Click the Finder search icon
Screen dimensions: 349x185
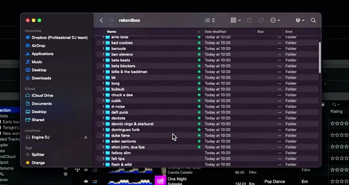click(313, 20)
